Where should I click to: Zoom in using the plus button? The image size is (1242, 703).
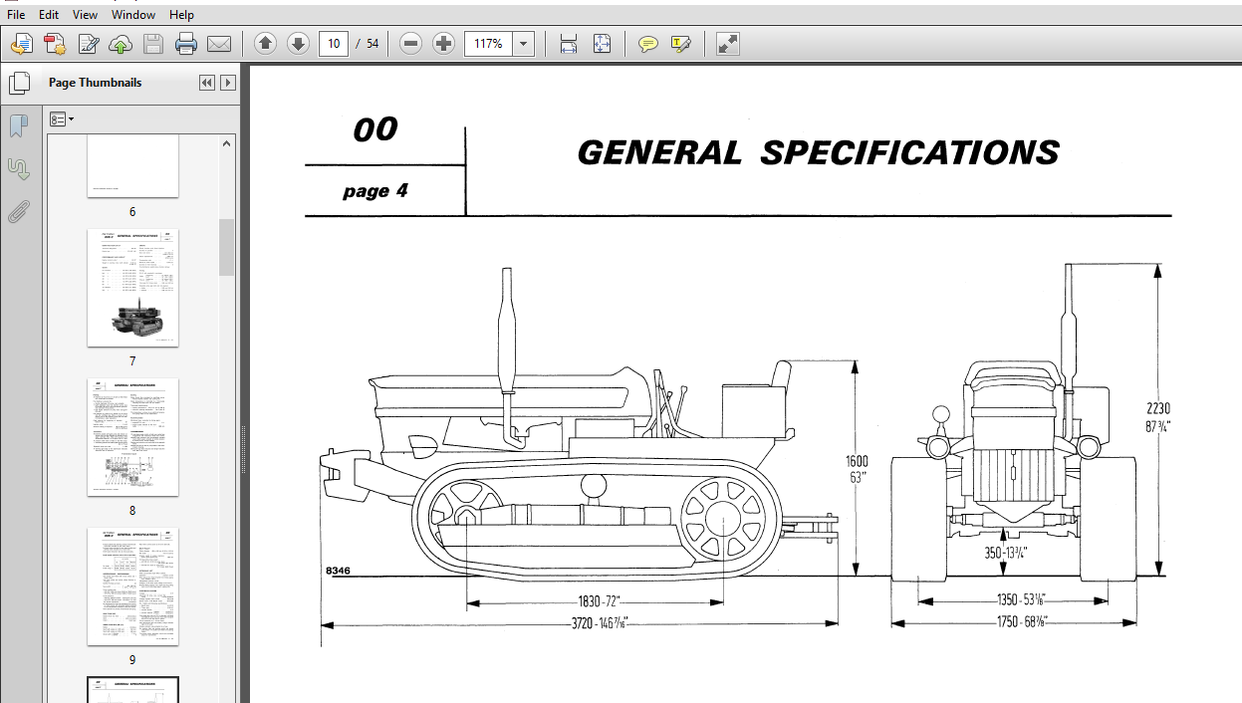click(x=444, y=44)
